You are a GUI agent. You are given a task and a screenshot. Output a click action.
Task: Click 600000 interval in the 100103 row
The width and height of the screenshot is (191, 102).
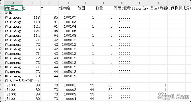122,22
